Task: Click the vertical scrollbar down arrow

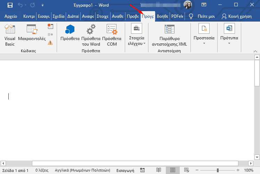Action: (257, 157)
